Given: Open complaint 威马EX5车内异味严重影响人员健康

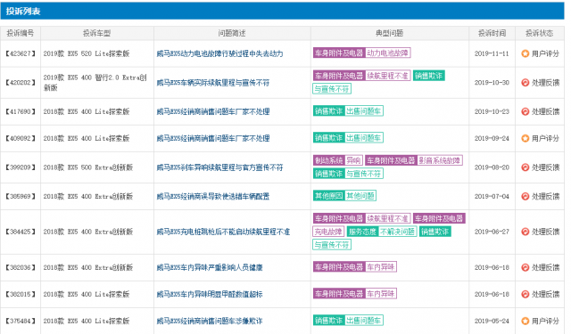Looking at the screenshot, I should (210, 268).
